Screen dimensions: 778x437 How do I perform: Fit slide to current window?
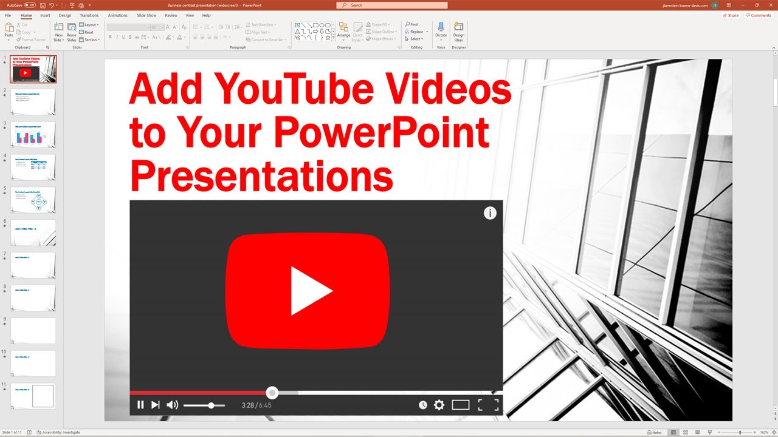[x=773, y=433]
